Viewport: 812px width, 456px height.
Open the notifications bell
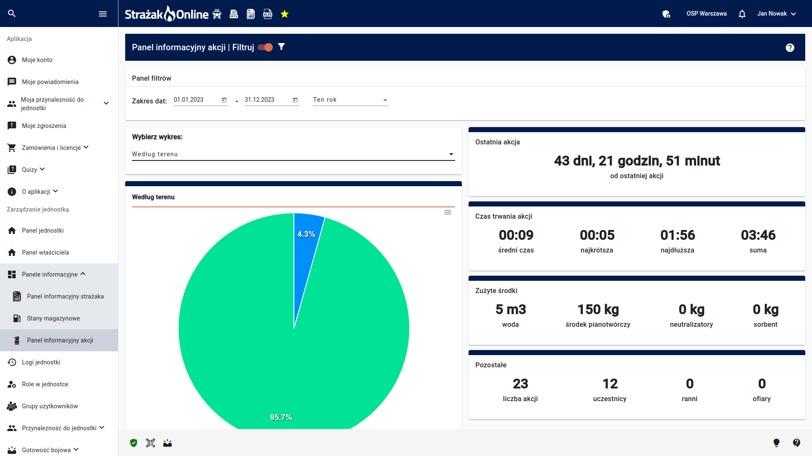click(742, 14)
